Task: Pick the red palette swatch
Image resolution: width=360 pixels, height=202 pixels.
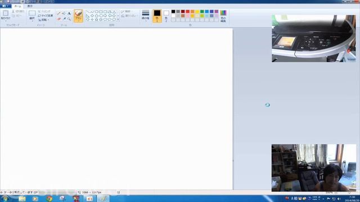Action: click(188, 11)
